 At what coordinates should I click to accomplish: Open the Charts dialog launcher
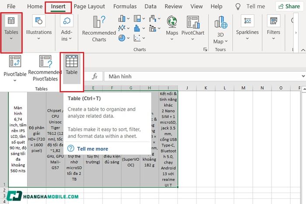pyautogui.click(x=205, y=49)
